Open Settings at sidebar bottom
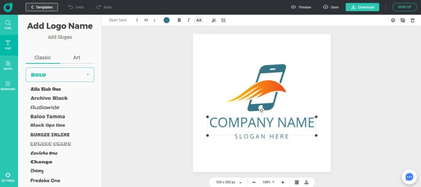 click(x=8, y=177)
